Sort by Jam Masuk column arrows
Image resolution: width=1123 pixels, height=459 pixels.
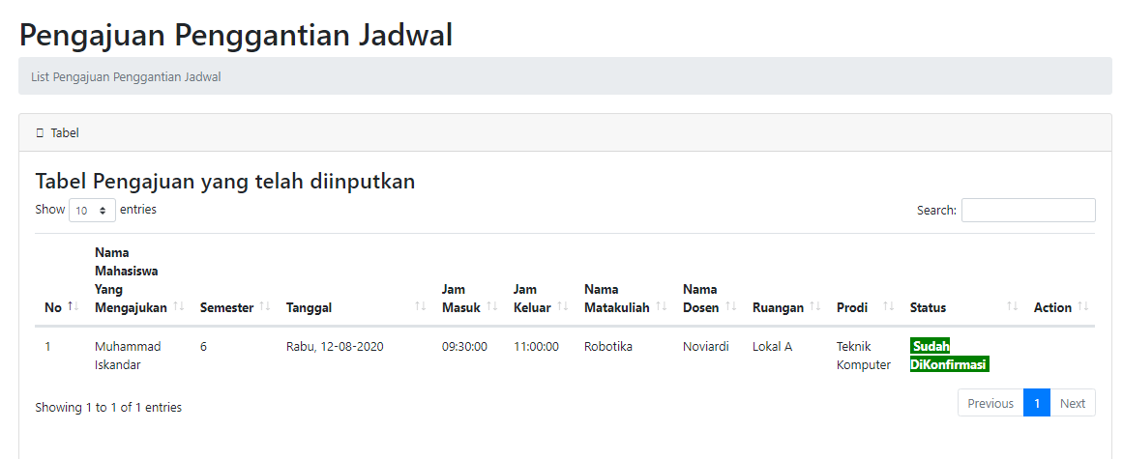pyautogui.click(x=492, y=306)
